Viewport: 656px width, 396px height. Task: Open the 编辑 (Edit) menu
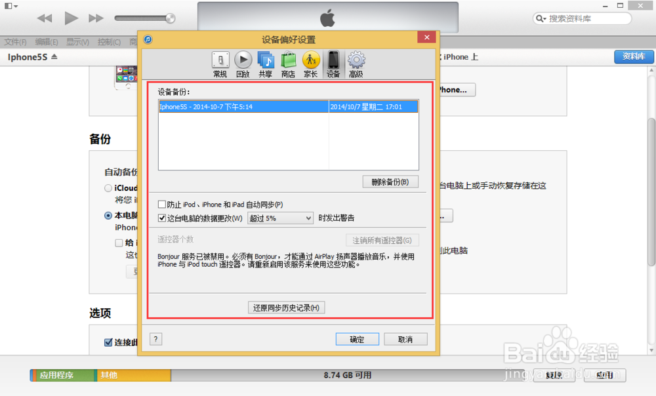tap(44, 41)
